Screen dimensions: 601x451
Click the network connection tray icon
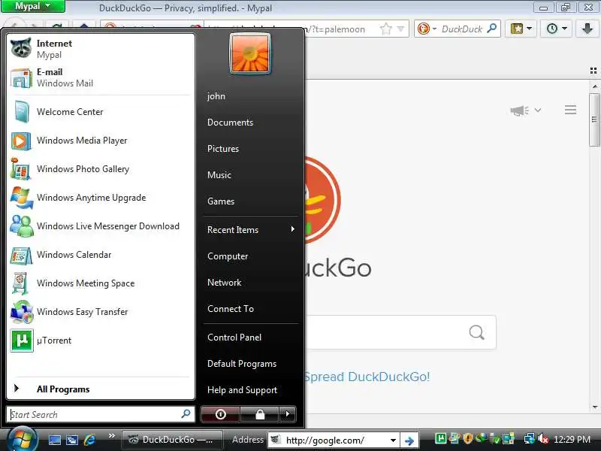click(x=530, y=438)
